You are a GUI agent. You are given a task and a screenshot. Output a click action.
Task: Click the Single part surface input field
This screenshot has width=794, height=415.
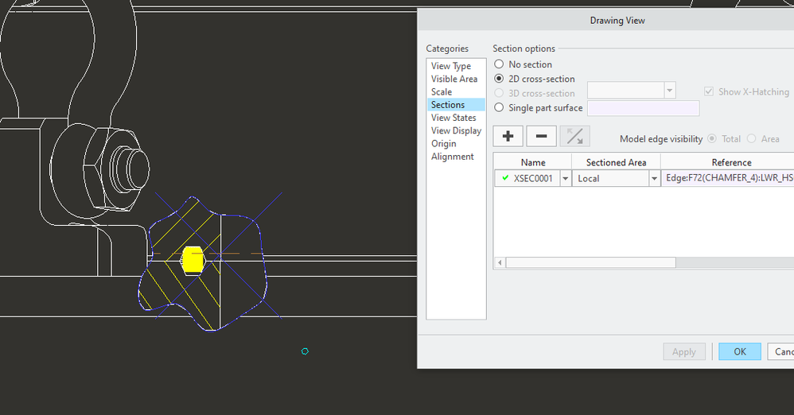pos(643,108)
